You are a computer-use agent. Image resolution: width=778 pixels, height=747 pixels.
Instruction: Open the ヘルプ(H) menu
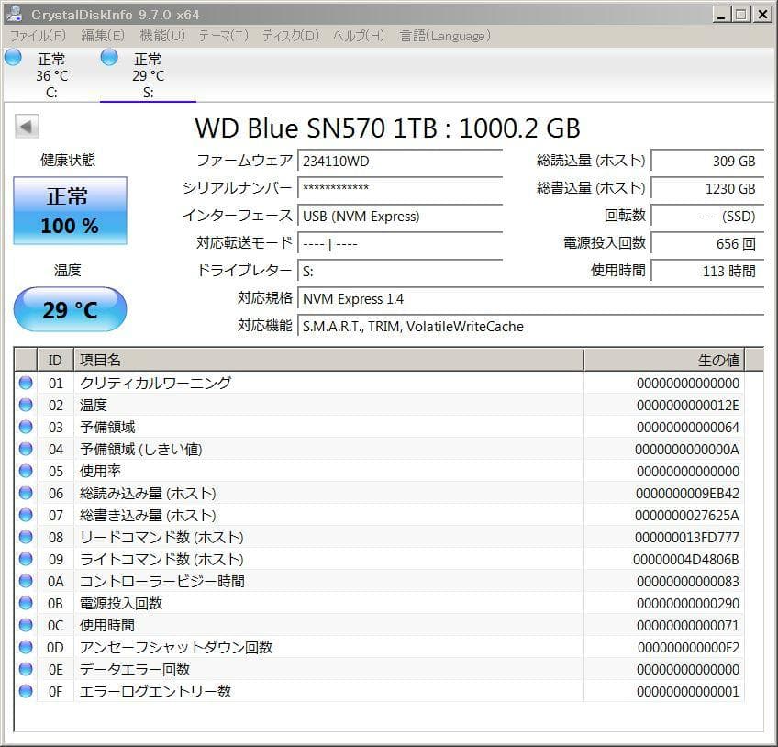pos(356,35)
